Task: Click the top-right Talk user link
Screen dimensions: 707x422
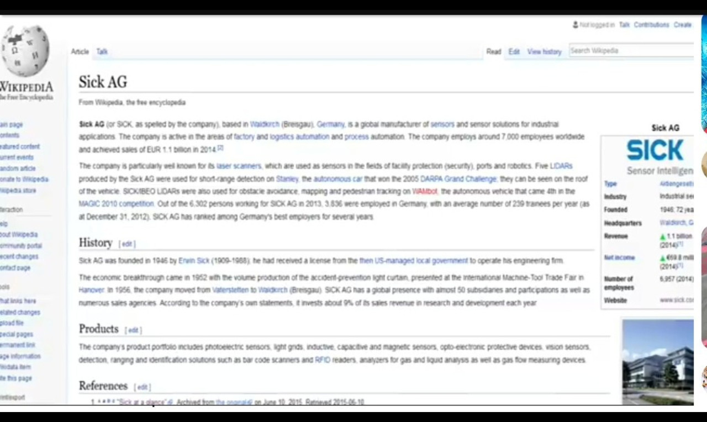Action: pos(624,25)
